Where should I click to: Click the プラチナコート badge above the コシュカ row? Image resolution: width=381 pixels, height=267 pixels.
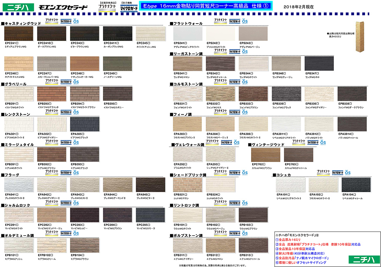323,173
